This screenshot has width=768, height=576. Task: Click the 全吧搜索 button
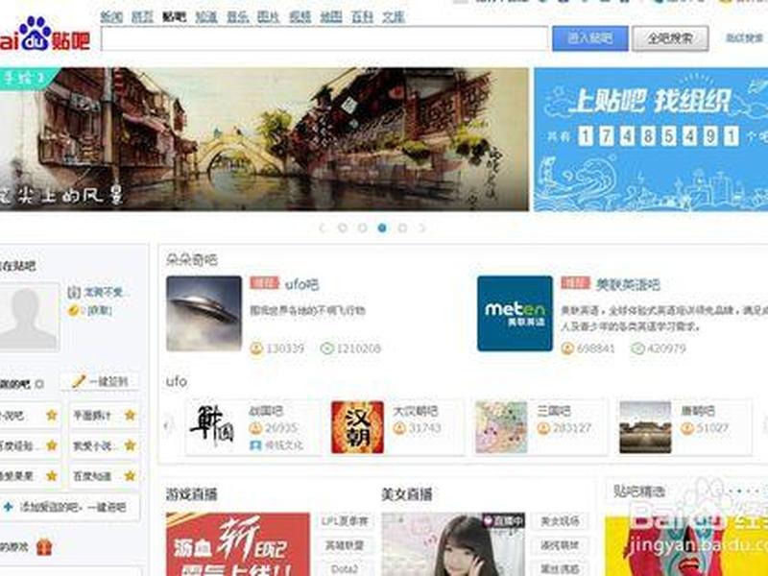670,38
